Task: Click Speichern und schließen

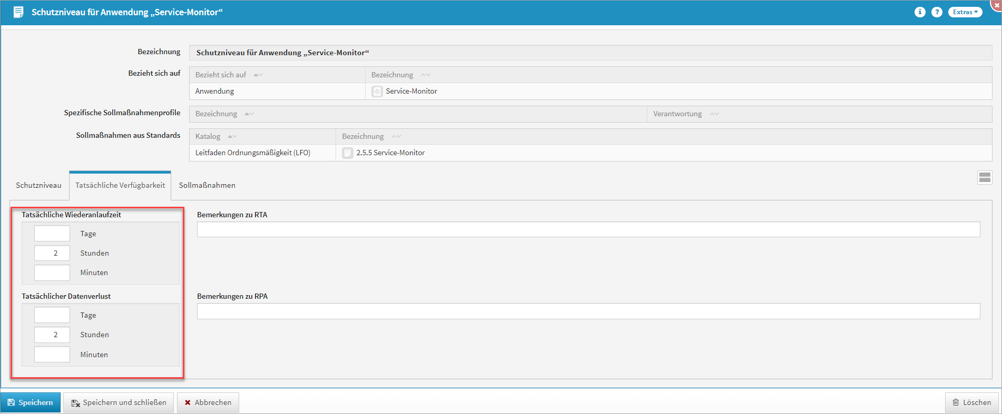Action: pos(119,402)
